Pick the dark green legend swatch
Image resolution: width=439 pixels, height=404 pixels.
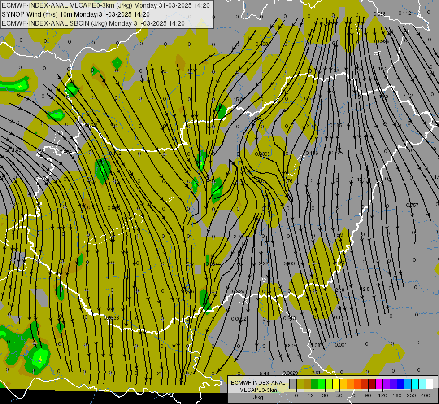click(x=314, y=384)
